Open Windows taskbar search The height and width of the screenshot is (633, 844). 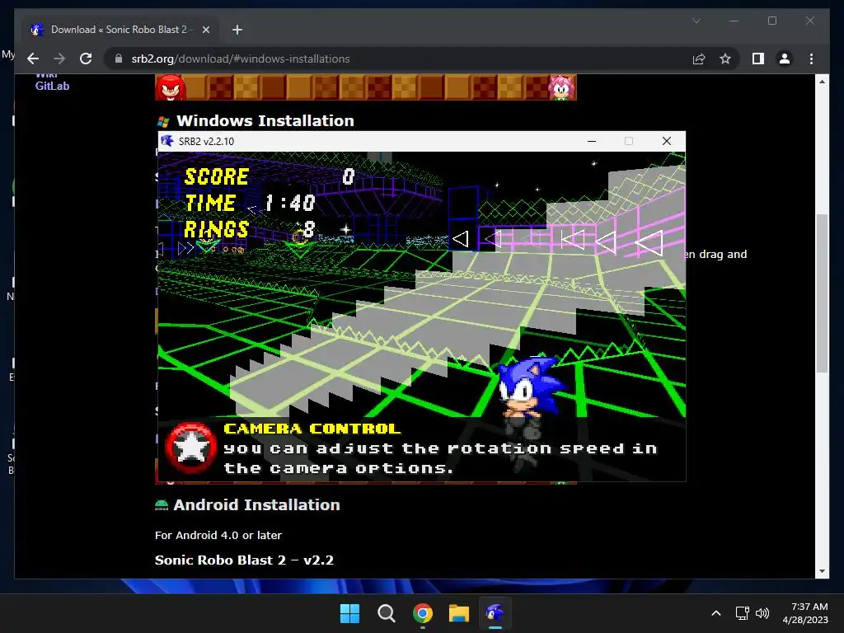point(386,613)
